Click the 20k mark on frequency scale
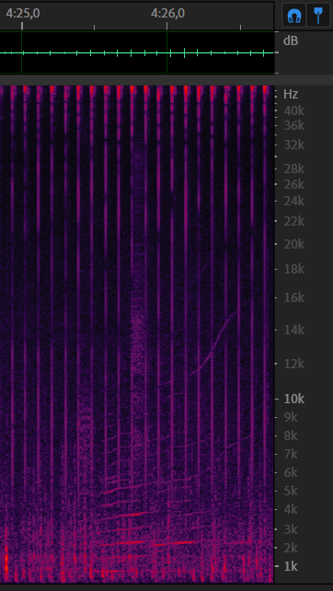 (294, 244)
